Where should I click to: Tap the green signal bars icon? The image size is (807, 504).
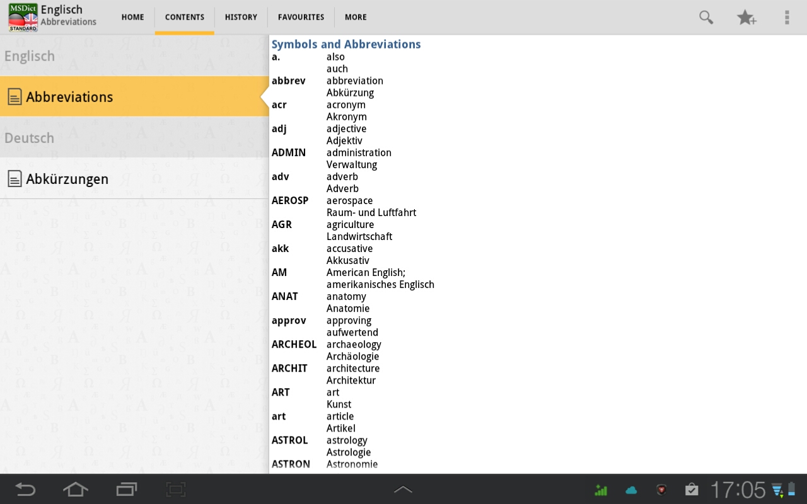point(601,490)
